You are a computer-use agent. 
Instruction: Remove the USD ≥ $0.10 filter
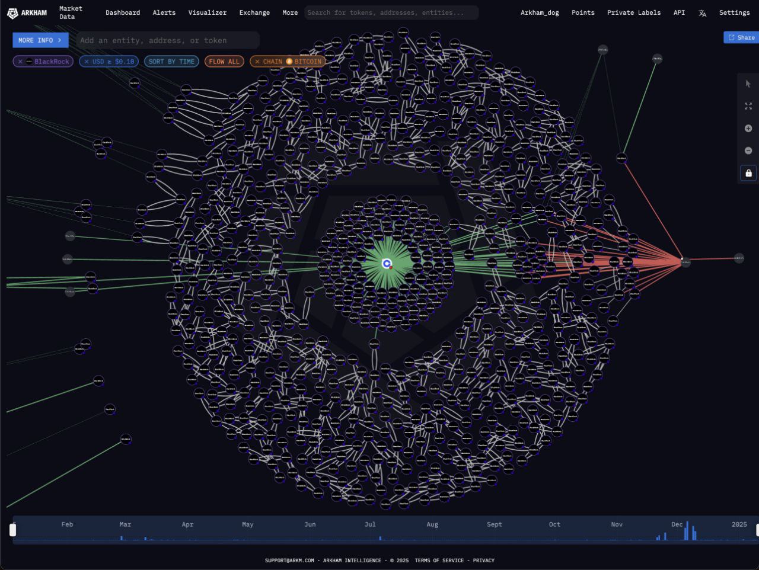click(87, 62)
